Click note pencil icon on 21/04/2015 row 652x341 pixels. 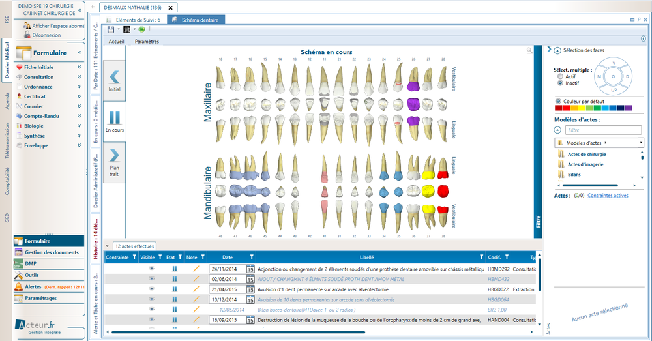[196, 289]
